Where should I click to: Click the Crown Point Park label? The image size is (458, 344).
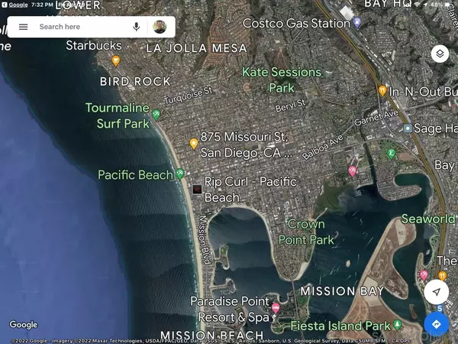306,232
